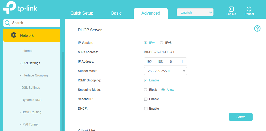Open the Subnet Mask dropdown
This screenshot has height=131, width=266.
point(165,71)
